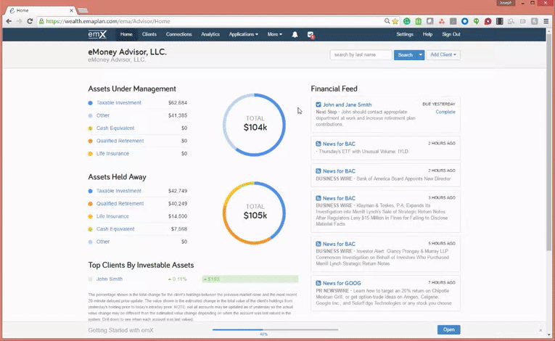Close the Home browser tab

[x=71, y=11]
